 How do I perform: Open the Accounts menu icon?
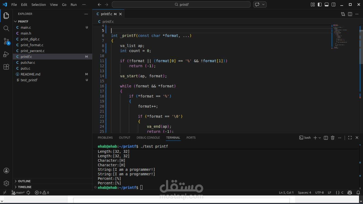pos(6,171)
